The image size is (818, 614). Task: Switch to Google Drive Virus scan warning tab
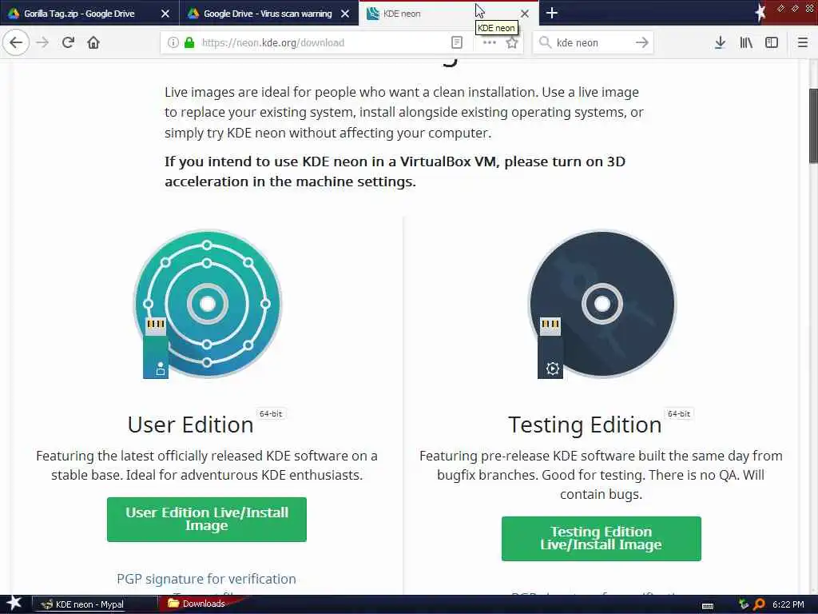[268, 14]
